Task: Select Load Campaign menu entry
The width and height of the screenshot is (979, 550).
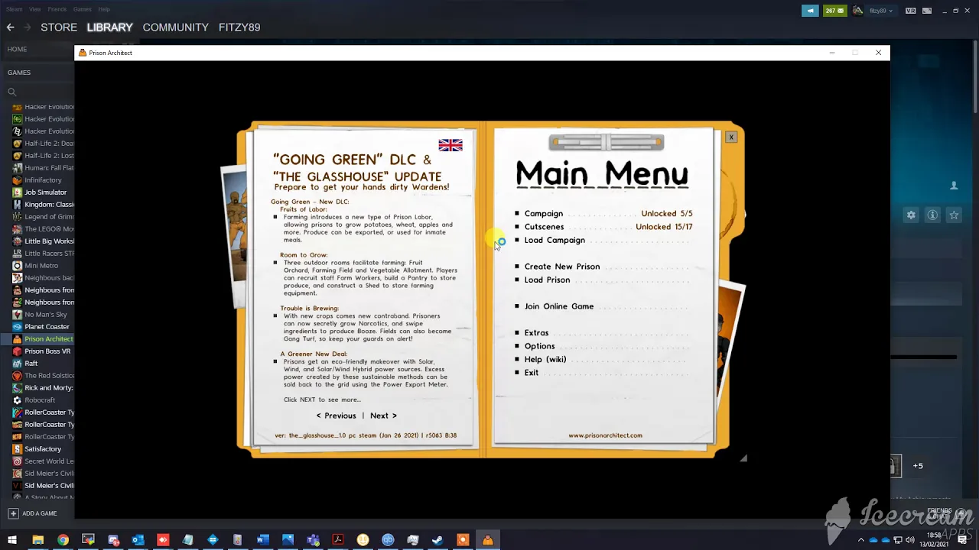Action: pos(555,240)
